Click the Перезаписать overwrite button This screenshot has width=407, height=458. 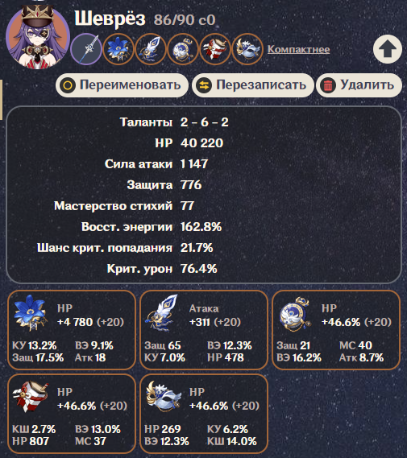[x=253, y=85]
